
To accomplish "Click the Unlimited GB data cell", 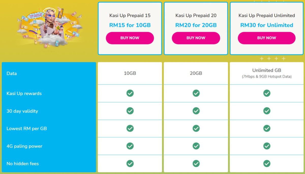I will click(267, 71).
